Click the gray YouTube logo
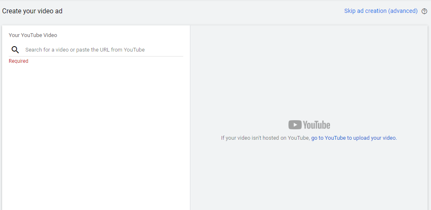The image size is (431, 210). click(x=309, y=125)
